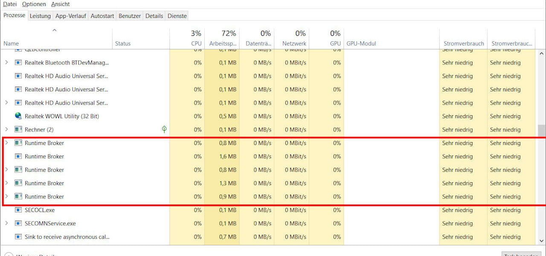Click the 0% CPU value in SECOMNService.exe row
The height and width of the screenshot is (256, 546).
(x=198, y=224)
